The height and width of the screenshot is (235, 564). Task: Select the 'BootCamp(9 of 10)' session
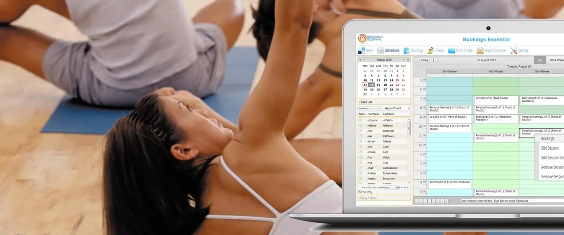pos(496,118)
